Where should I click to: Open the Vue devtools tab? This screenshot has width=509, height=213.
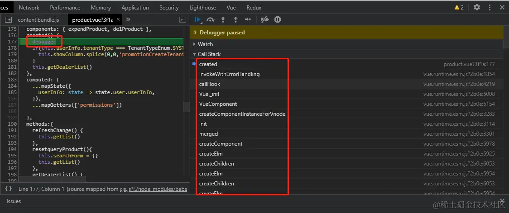pos(231,7)
